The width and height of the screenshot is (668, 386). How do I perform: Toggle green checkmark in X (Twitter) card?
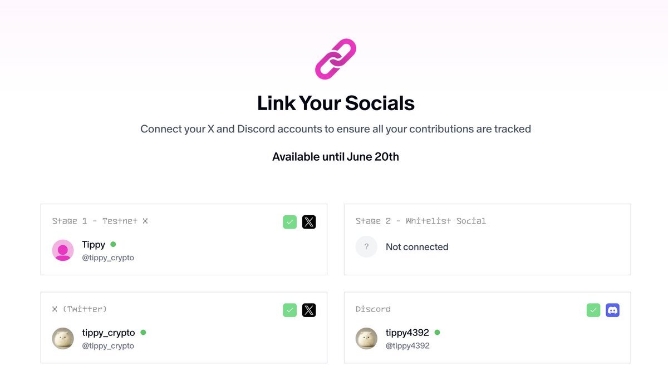(x=290, y=310)
